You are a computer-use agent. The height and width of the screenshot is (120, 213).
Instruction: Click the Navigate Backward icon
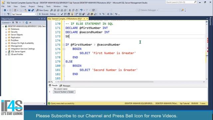pos(5,10)
